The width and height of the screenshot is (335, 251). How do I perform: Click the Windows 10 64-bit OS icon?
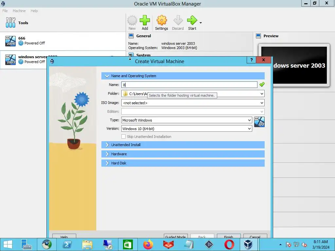(259, 122)
